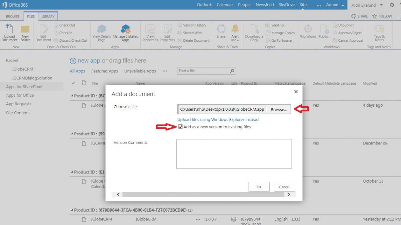
Task: Close the Add a document dialog
Action: 296,91
